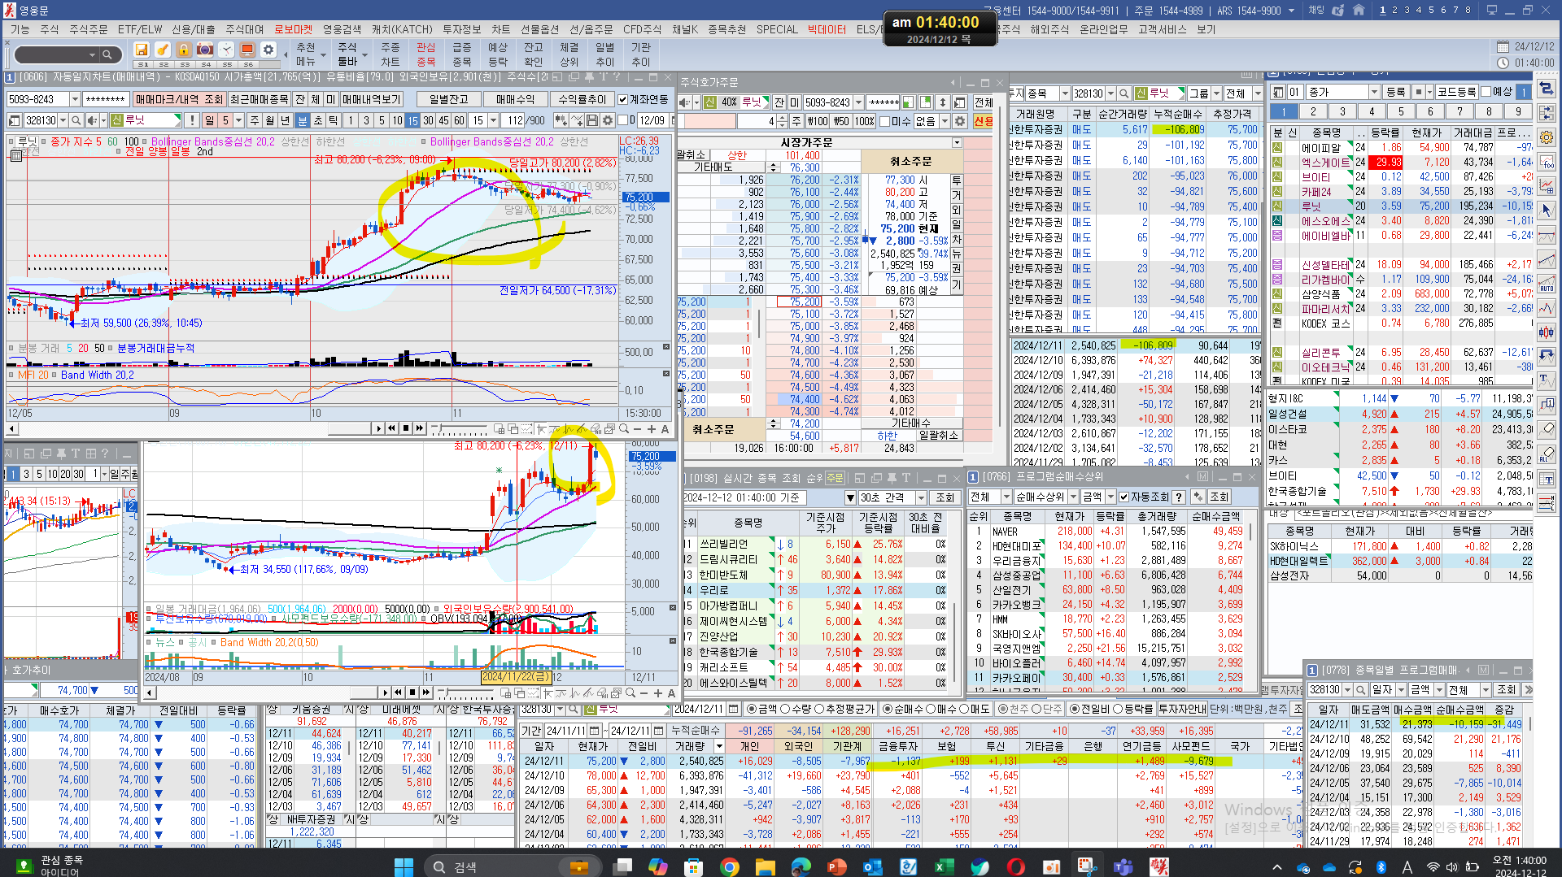Click the pin icon in the 0606 chart title bar
This screenshot has width=1562, height=877.
[x=589, y=77]
